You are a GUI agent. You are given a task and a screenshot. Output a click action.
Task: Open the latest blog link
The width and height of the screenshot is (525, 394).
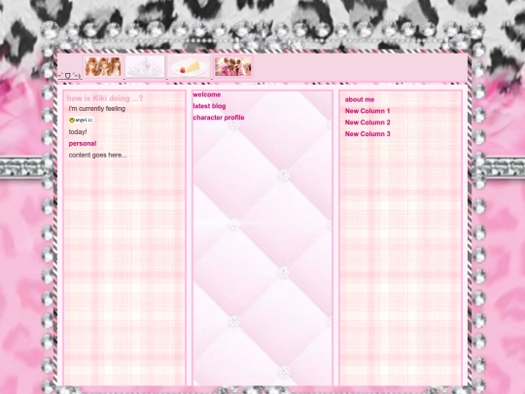click(209, 106)
